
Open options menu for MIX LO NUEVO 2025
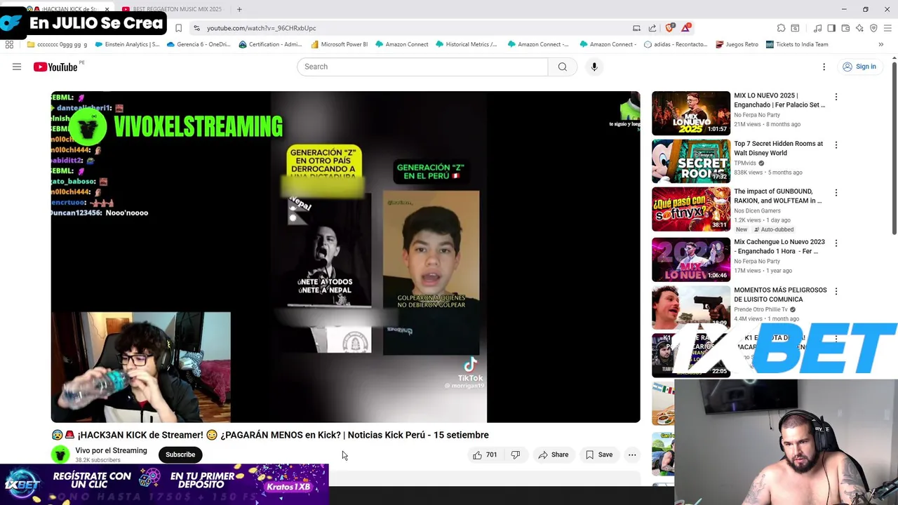pos(836,97)
